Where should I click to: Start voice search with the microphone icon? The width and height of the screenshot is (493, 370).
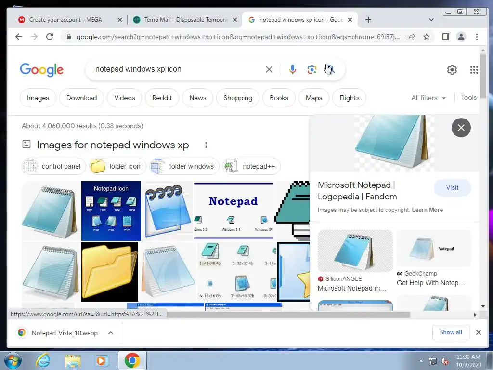292,69
